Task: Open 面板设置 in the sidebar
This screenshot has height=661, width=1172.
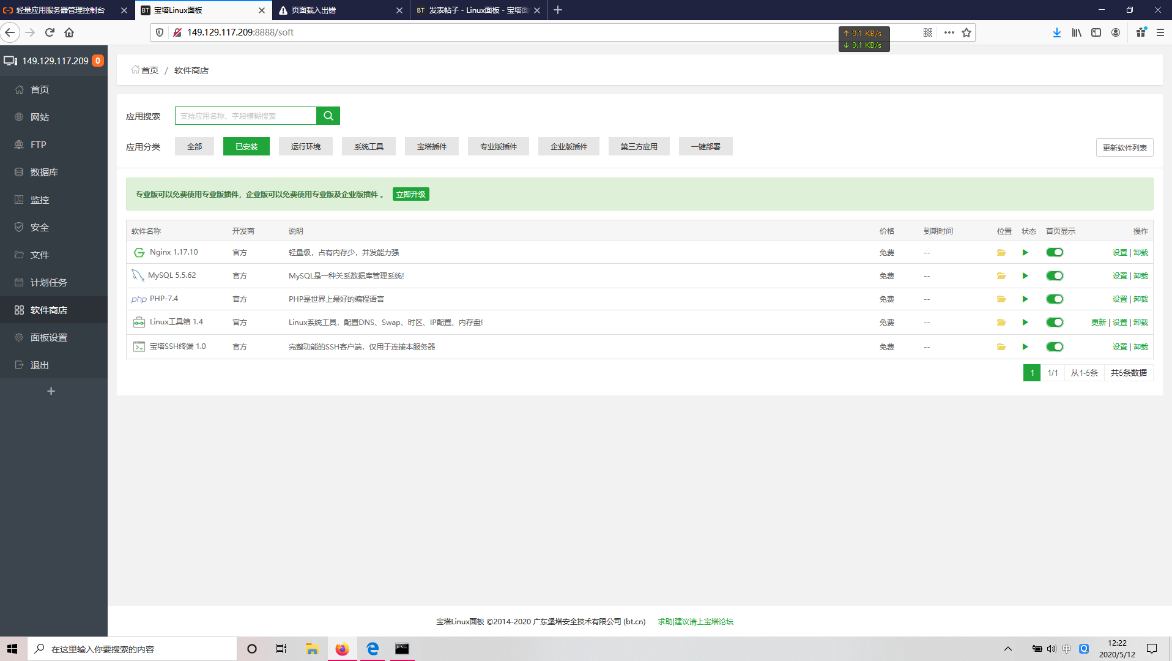Action: click(54, 337)
